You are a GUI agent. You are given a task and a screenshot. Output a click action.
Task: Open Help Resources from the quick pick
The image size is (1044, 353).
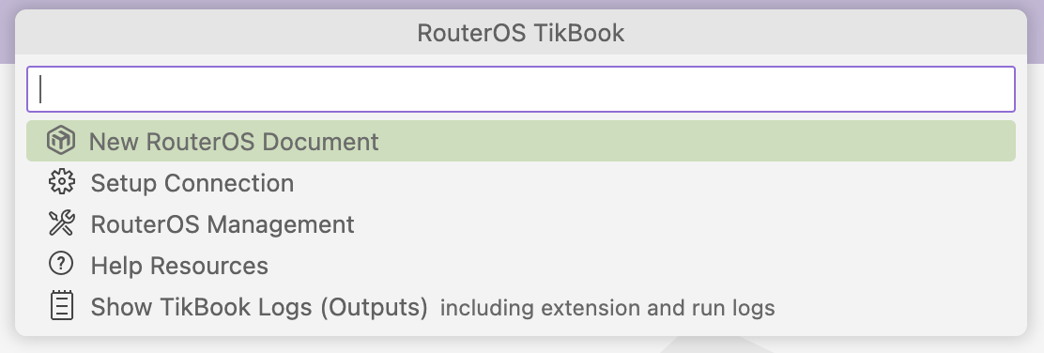521,265
